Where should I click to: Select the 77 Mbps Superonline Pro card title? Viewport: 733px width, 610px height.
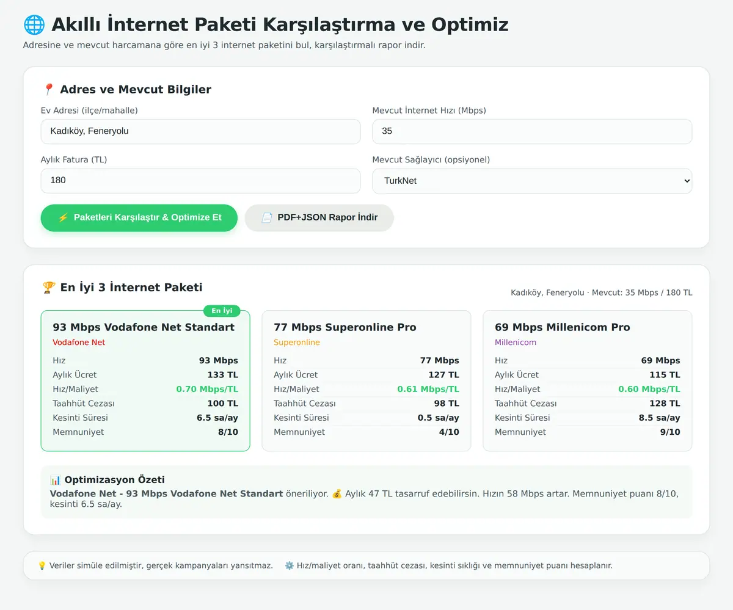(345, 327)
